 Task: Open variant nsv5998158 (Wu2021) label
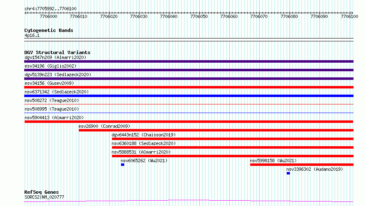273,161
